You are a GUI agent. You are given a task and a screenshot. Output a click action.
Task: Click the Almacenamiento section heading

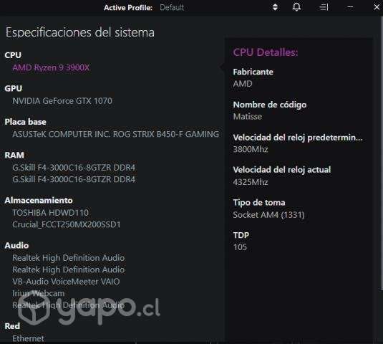pyautogui.click(x=39, y=200)
